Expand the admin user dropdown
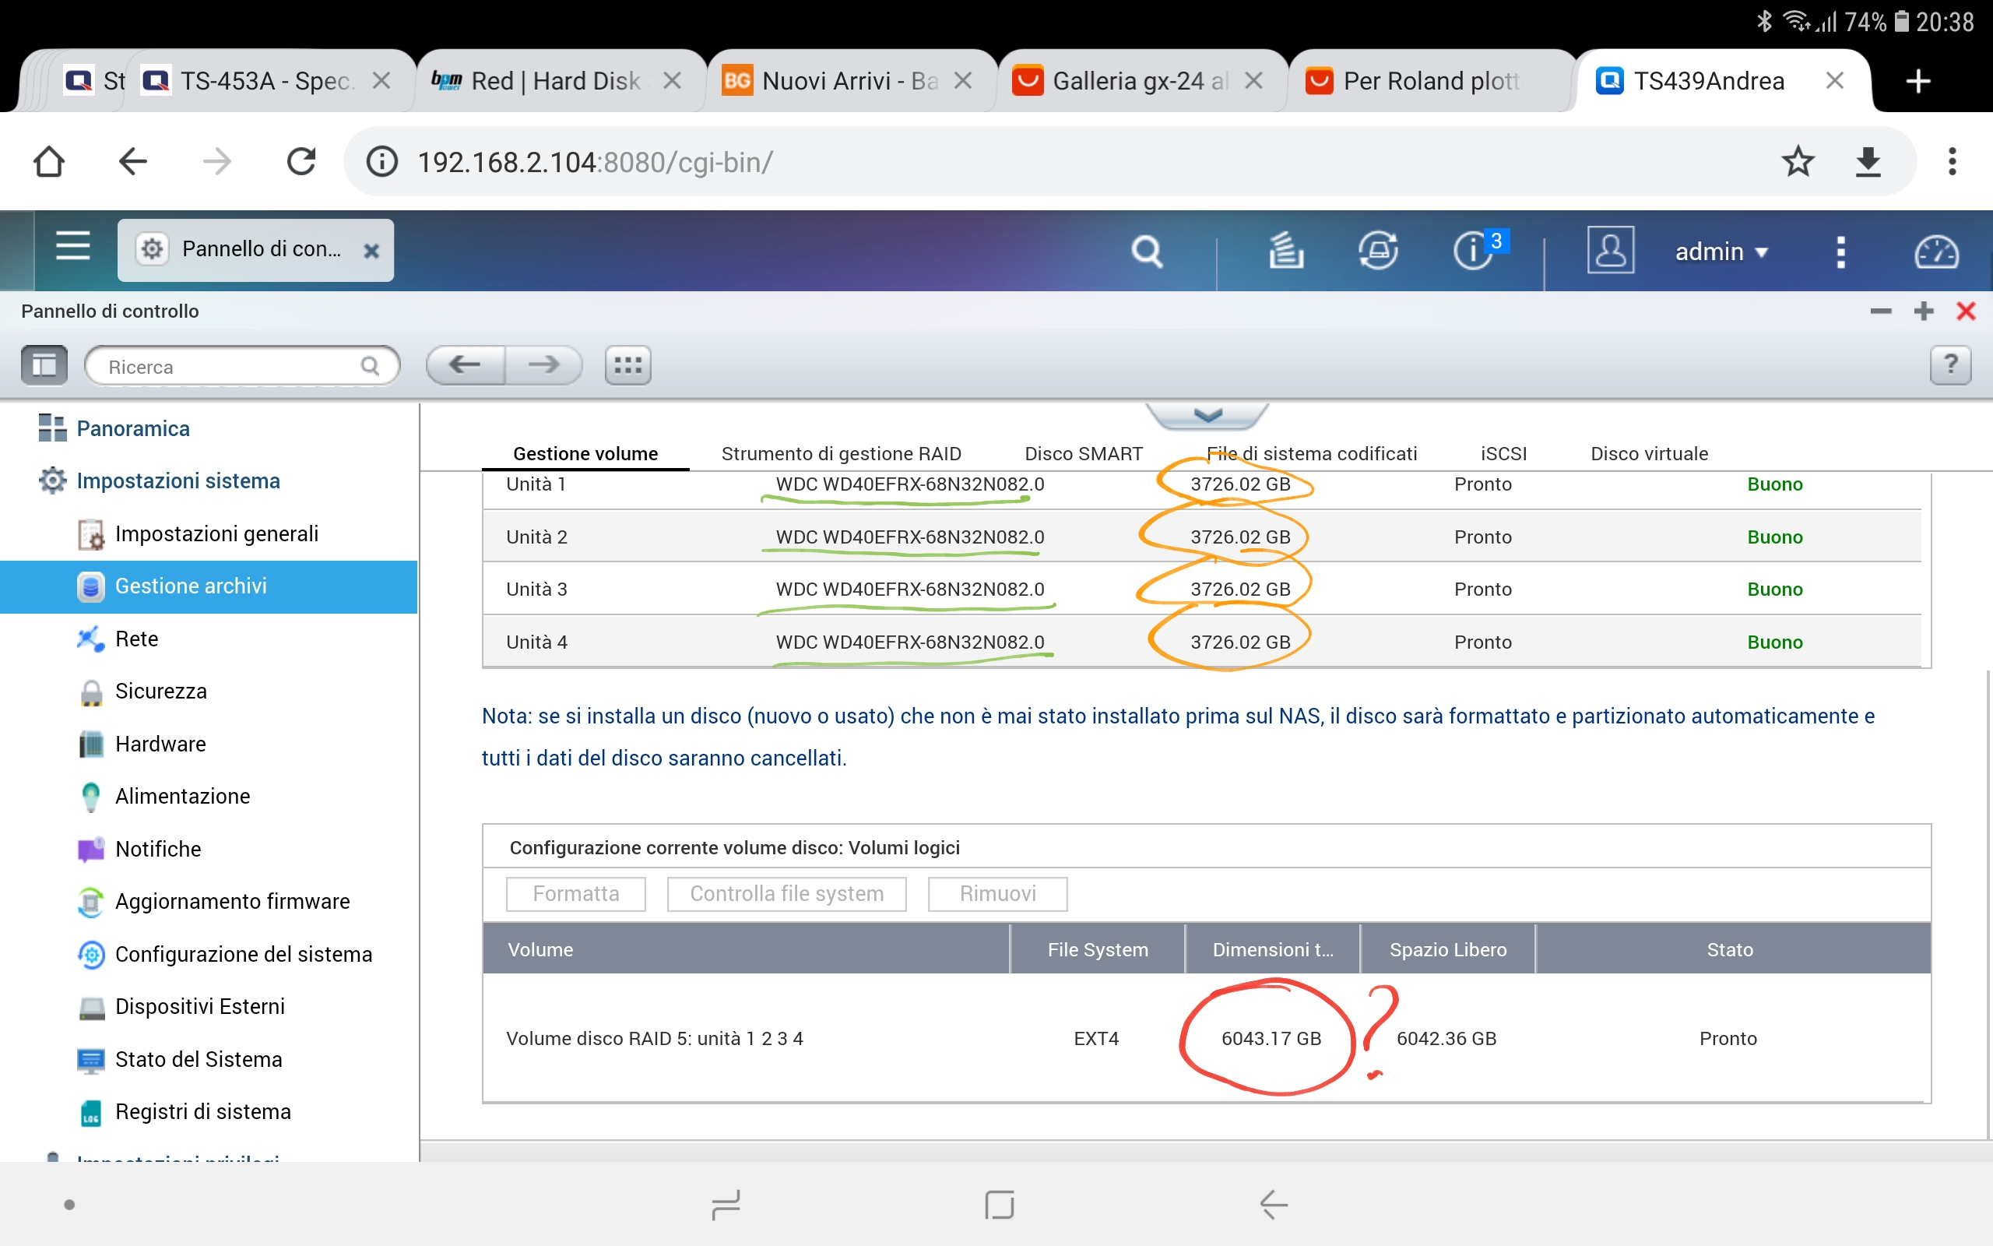The width and height of the screenshot is (1993, 1246). click(x=1721, y=252)
